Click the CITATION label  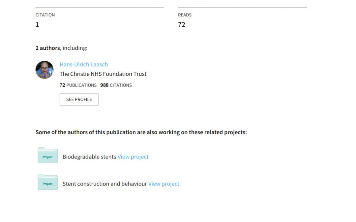click(45, 15)
